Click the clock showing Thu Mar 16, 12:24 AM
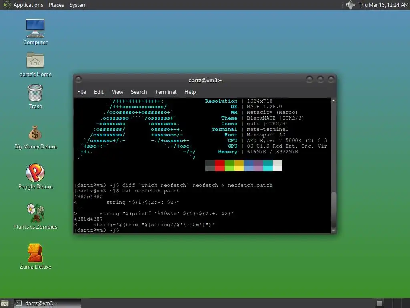The image size is (410, 308). point(383,5)
